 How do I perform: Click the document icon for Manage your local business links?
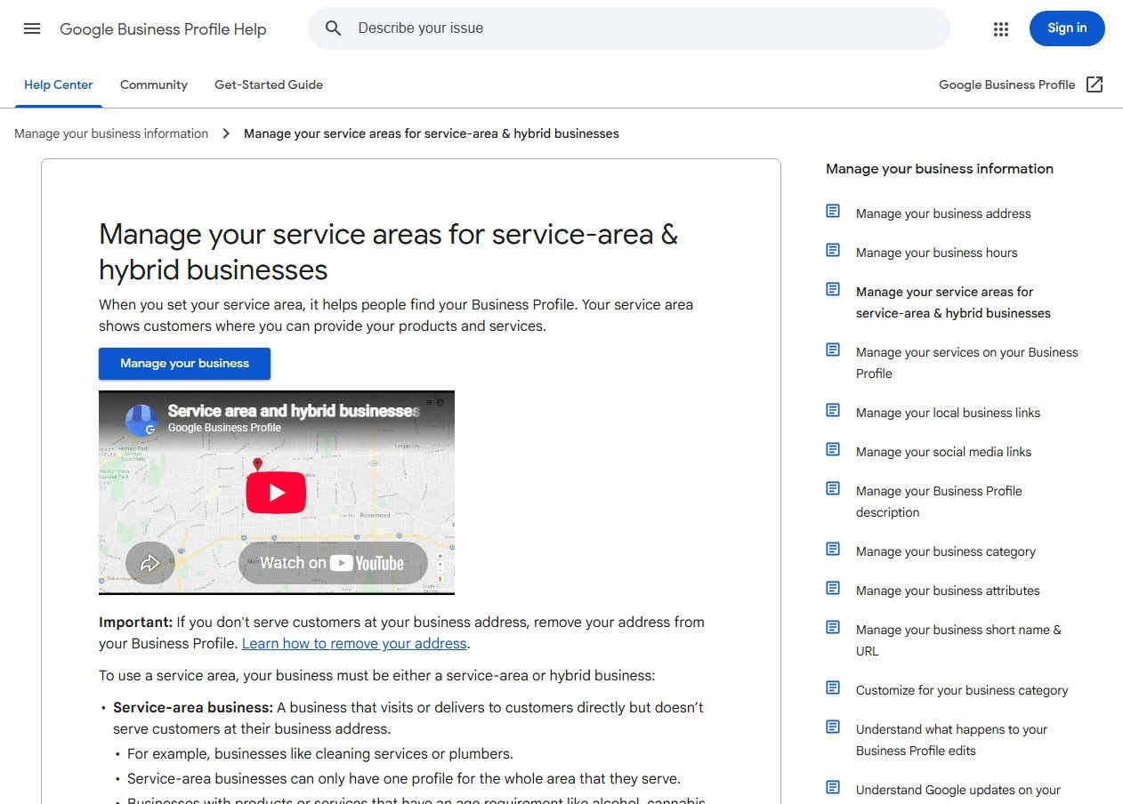833,411
